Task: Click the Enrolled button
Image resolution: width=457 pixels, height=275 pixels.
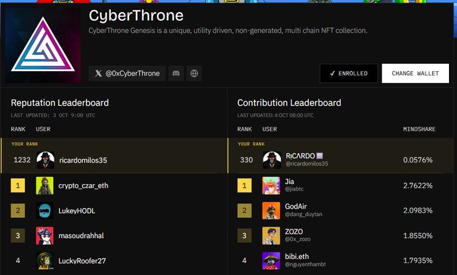Action: (349, 73)
